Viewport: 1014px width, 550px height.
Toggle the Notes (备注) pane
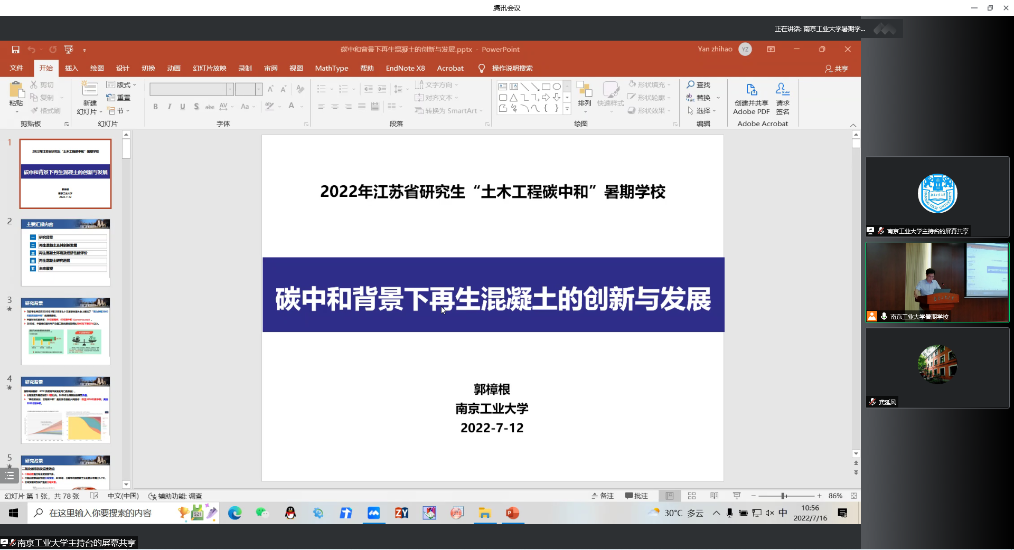pos(603,496)
